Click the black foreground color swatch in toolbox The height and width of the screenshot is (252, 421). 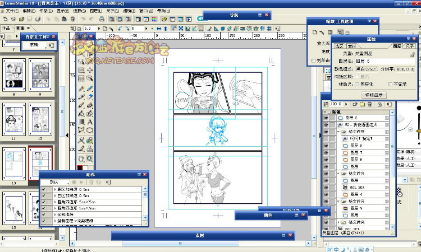(x=80, y=168)
